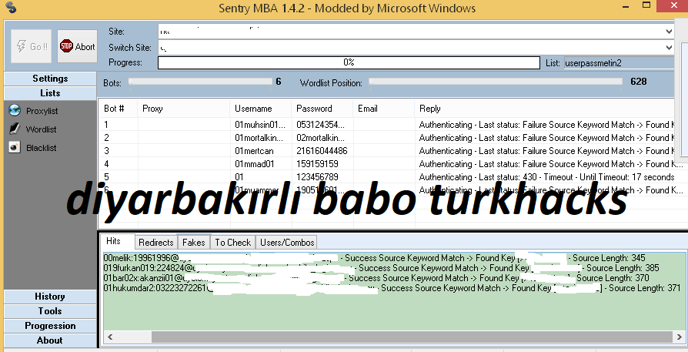
Task: Open the Settings section
Action: (x=50, y=79)
